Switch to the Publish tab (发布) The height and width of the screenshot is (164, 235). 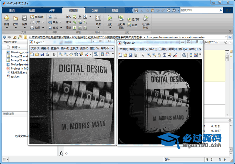point(95,10)
